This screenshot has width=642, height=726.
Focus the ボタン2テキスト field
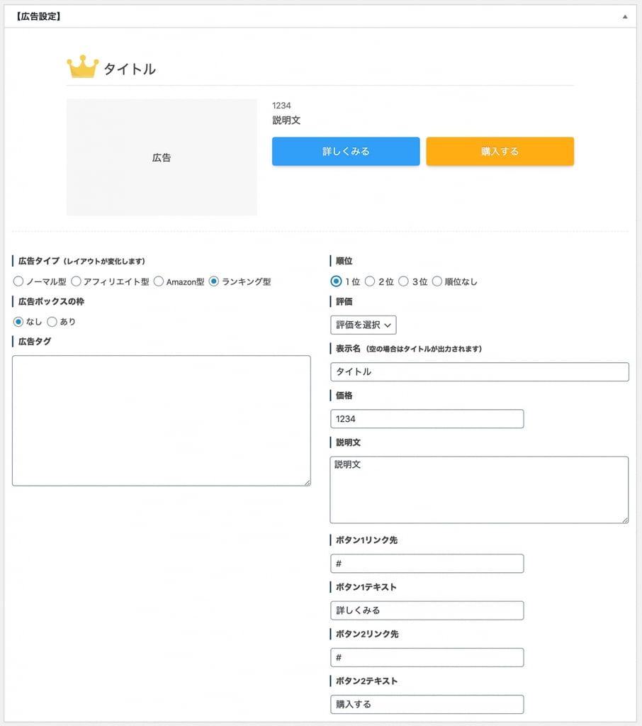[427, 704]
